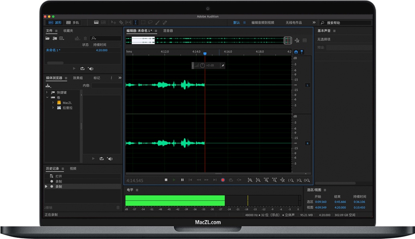Select the Time Selection tool
This screenshot has width=415, height=239.
coord(135,23)
